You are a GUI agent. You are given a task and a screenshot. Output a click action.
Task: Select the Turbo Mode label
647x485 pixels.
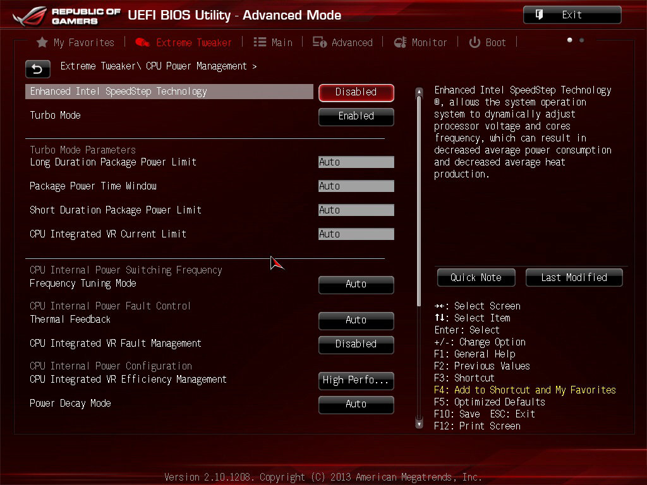pyautogui.click(x=56, y=116)
